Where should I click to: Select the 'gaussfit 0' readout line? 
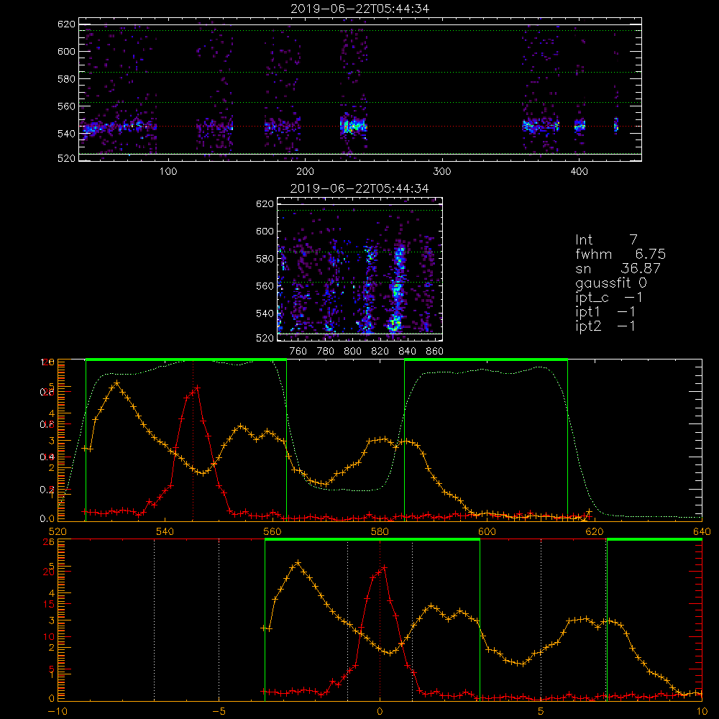tap(611, 283)
